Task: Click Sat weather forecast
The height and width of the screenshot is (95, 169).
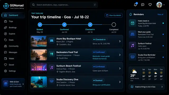Action: coord(144,74)
